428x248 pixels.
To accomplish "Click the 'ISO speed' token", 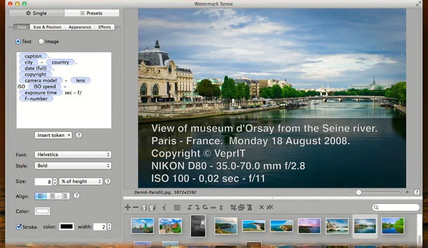I will tap(45, 87).
